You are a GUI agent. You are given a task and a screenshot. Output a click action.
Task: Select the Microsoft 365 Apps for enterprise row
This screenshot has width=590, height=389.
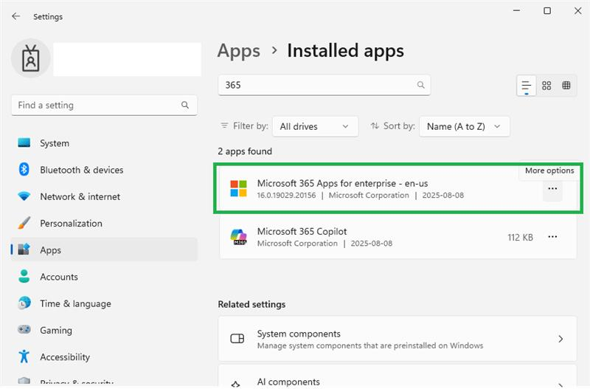pyautogui.click(x=398, y=188)
